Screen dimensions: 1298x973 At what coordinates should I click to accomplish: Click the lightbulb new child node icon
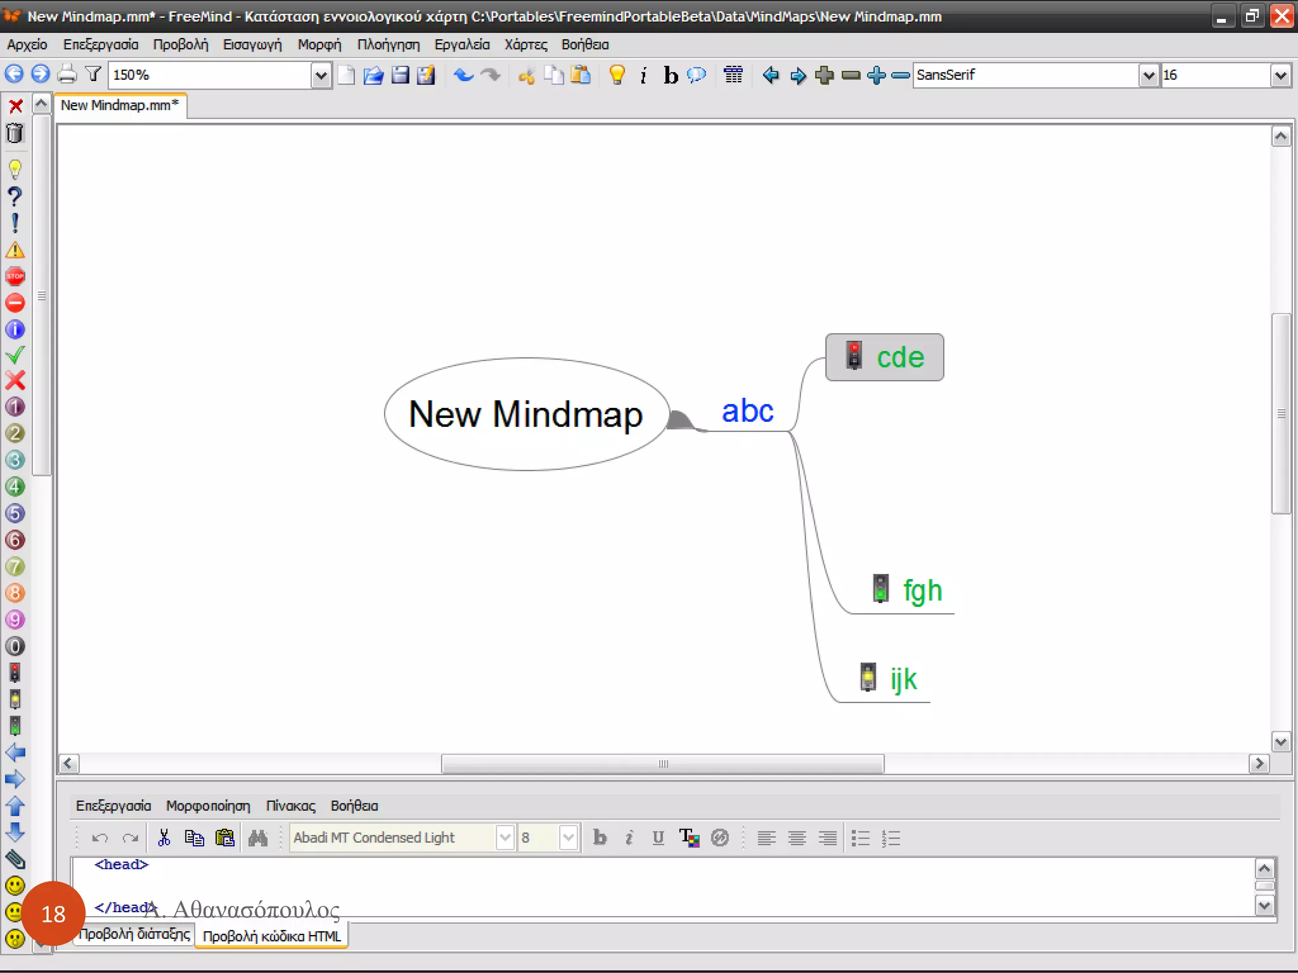coord(617,75)
